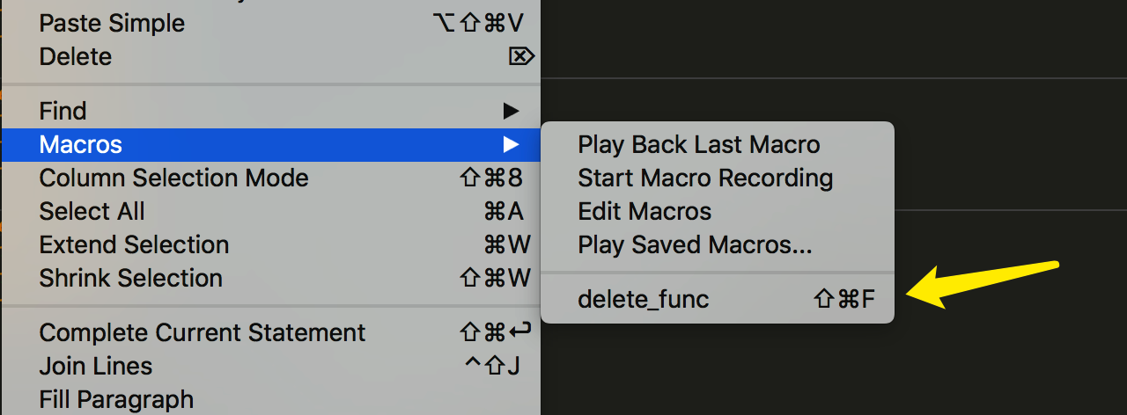
Task: Toggle Column Selection Mode
Action: click(x=270, y=178)
